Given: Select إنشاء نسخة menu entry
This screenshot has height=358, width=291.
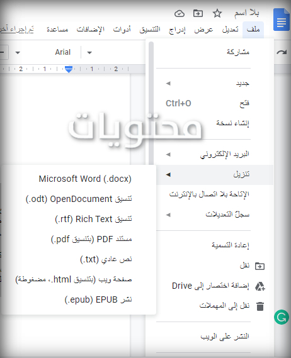Looking at the screenshot, I should 209,123.
